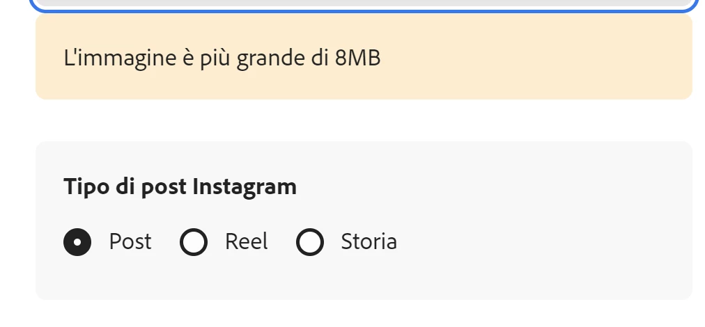Click the "Post" option label
The width and height of the screenshot is (705, 327).
point(130,242)
